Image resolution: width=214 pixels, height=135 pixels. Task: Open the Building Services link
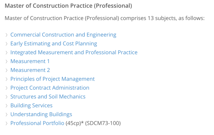click(32, 105)
